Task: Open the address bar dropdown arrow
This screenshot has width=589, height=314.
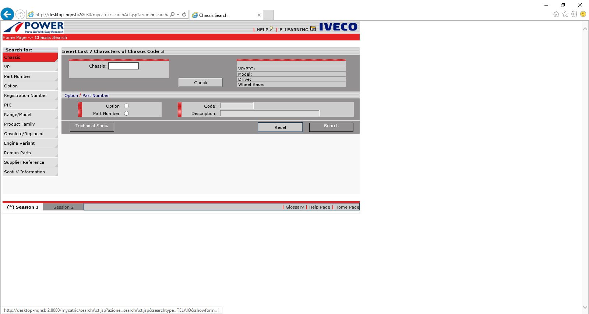Action: point(178,15)
